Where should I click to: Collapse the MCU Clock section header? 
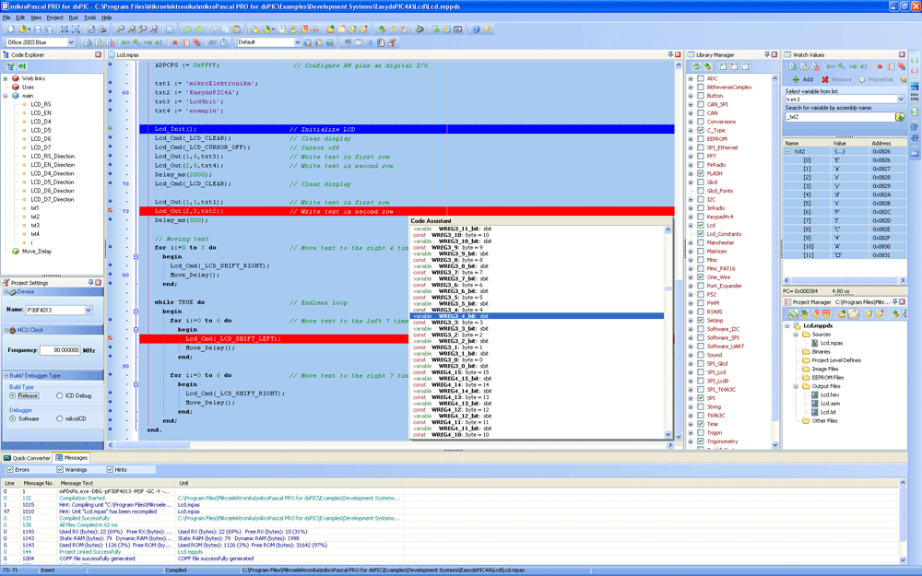click(x=53, y=330)
